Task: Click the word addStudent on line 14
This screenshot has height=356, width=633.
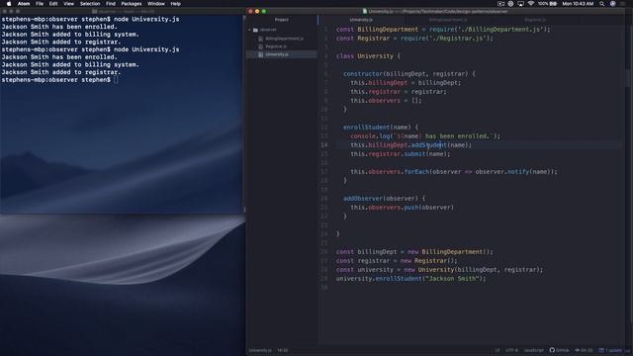Action: [x=428, y=145]
